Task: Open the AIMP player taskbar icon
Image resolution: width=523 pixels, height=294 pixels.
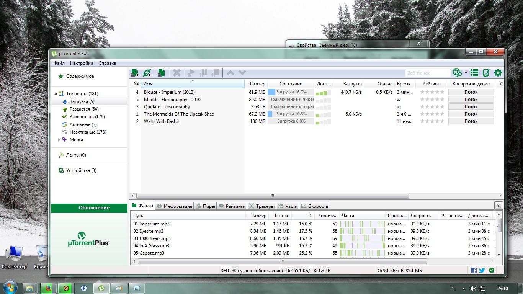Action: click(x=66, y=288)
